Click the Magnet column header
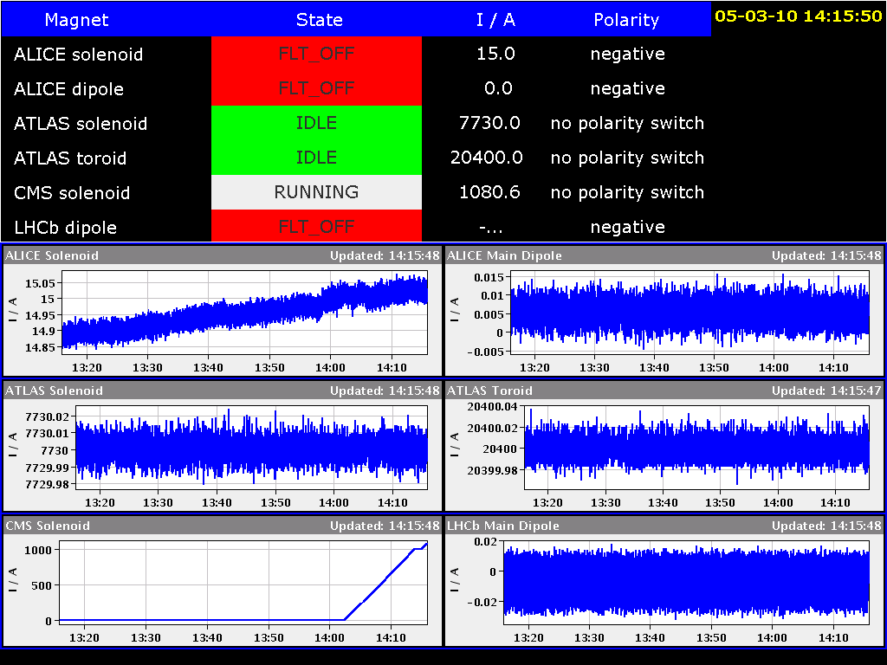 coord(76,20)
